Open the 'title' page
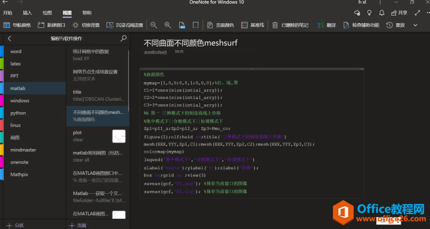Screen dimensions: 430x229 (97, 95)
